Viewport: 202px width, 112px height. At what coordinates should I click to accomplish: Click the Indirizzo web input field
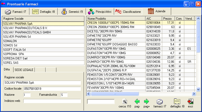tap(52, 101)
